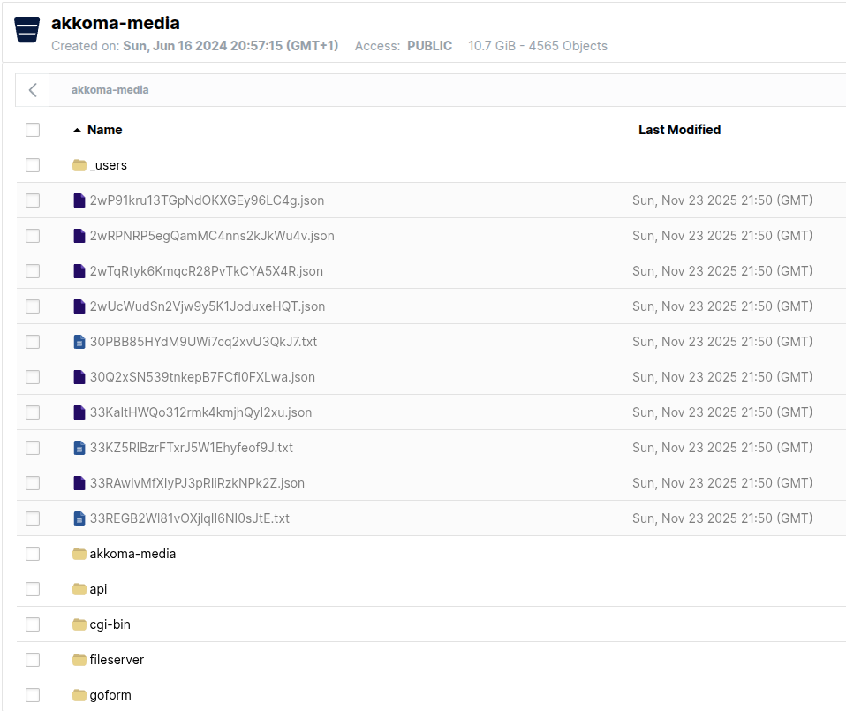Open the akkoma-media folder row
Screen dimensions: 846x711
coord(132,554)
